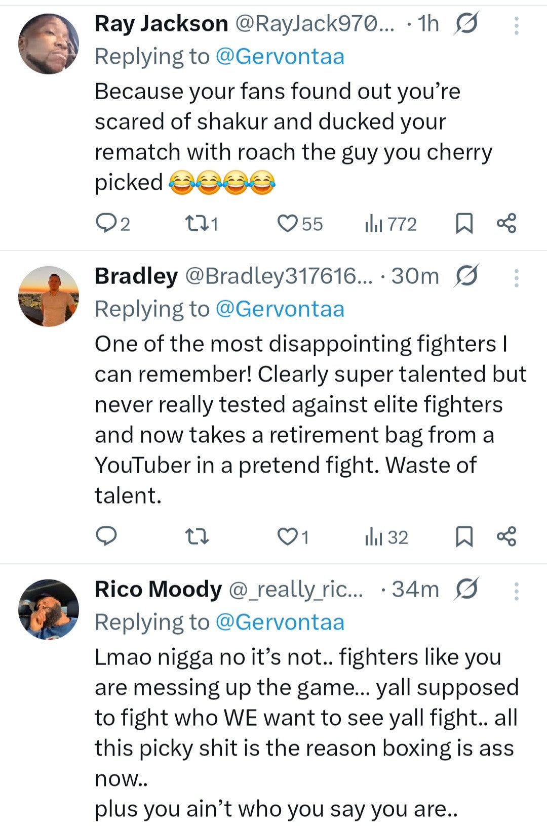547x832 pixels.
Task: Open reply on Ray Jackson's tweet
Action: (106, 223)
